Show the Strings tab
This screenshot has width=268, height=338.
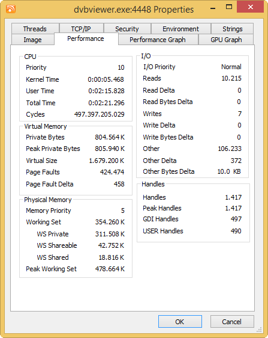(232, 29)
